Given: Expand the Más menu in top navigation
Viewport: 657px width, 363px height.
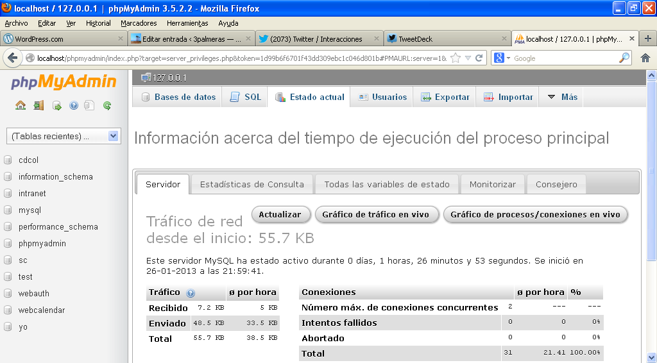Looking at the screenshot, I should tap(562, 97).
